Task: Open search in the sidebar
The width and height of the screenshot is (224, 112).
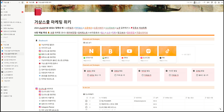Action: 5,6
